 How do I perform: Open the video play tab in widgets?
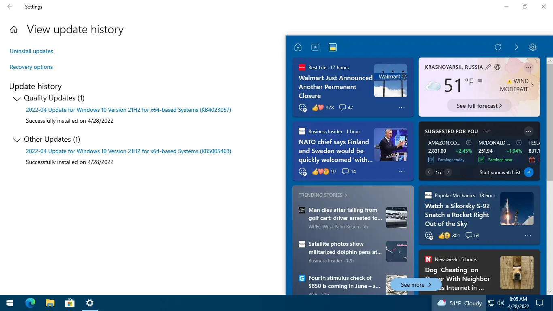[x=315, y=47]
